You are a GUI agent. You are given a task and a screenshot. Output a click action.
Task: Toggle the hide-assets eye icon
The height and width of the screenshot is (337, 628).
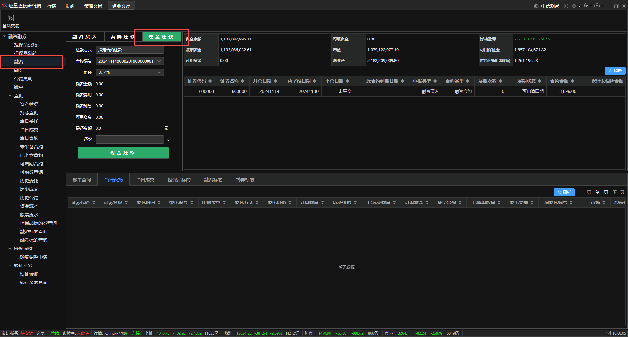click(536, 6)
